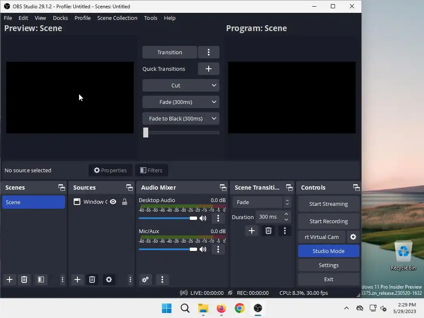Click Start Streaming
Viewport: 424px width, 318px height.
328,204
